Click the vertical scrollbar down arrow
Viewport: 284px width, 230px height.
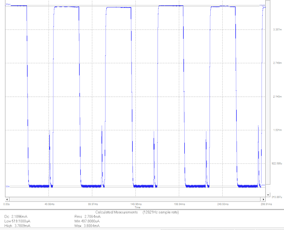[x=268, y=195]
